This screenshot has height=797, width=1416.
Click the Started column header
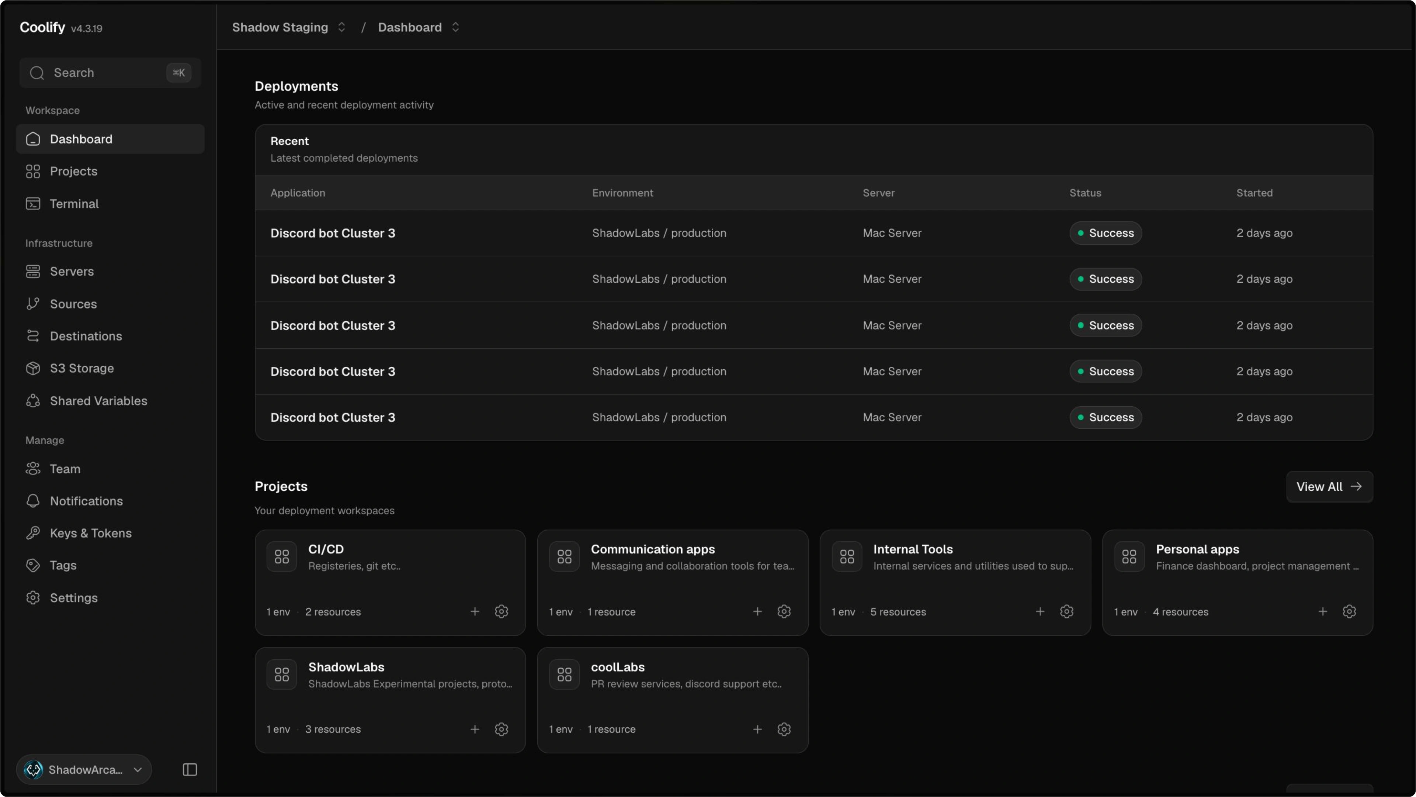tap(1254, 193)
